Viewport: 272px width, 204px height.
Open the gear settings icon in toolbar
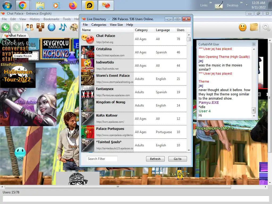(x=266, y=27)
